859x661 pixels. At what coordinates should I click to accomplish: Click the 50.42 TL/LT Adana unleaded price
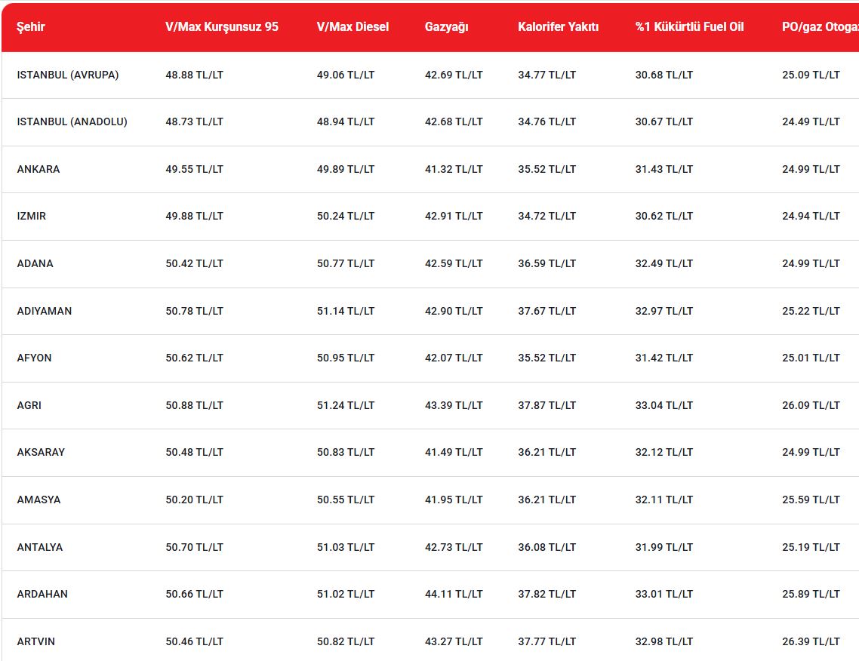(195, 263)
